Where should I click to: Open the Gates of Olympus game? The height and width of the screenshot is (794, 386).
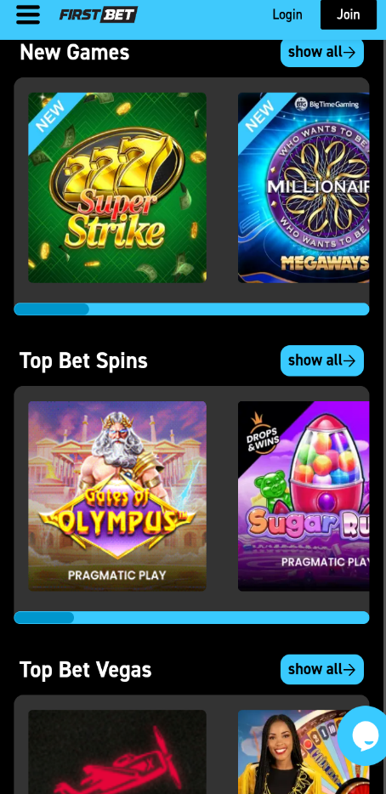tap(117, 496)
